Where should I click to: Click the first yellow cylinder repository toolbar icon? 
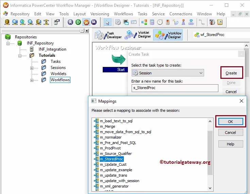(7, 22)
